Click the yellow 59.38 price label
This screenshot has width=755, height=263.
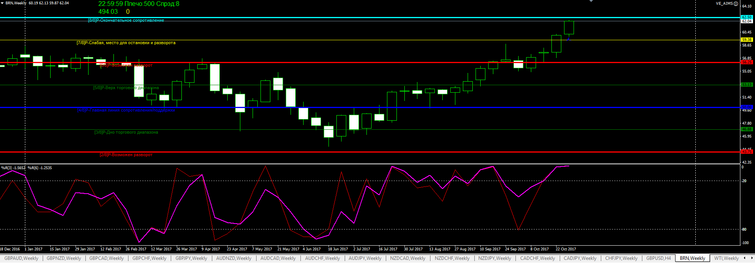[x=747, y=40]
